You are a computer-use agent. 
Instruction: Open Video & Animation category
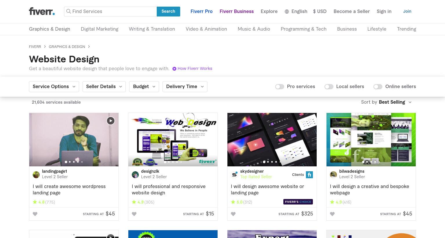coord(206,29)
